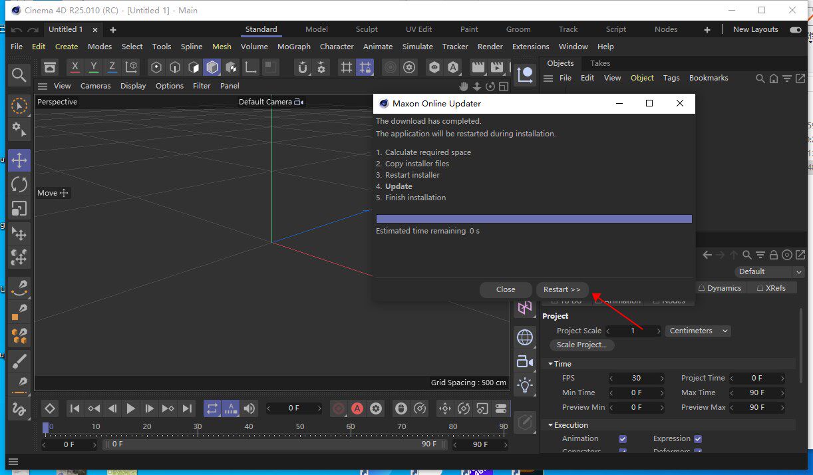Image resolution: width=813 pixels, height=475 pixels.
Task: Click Restart >> button in updater
Action: point(562,289)
